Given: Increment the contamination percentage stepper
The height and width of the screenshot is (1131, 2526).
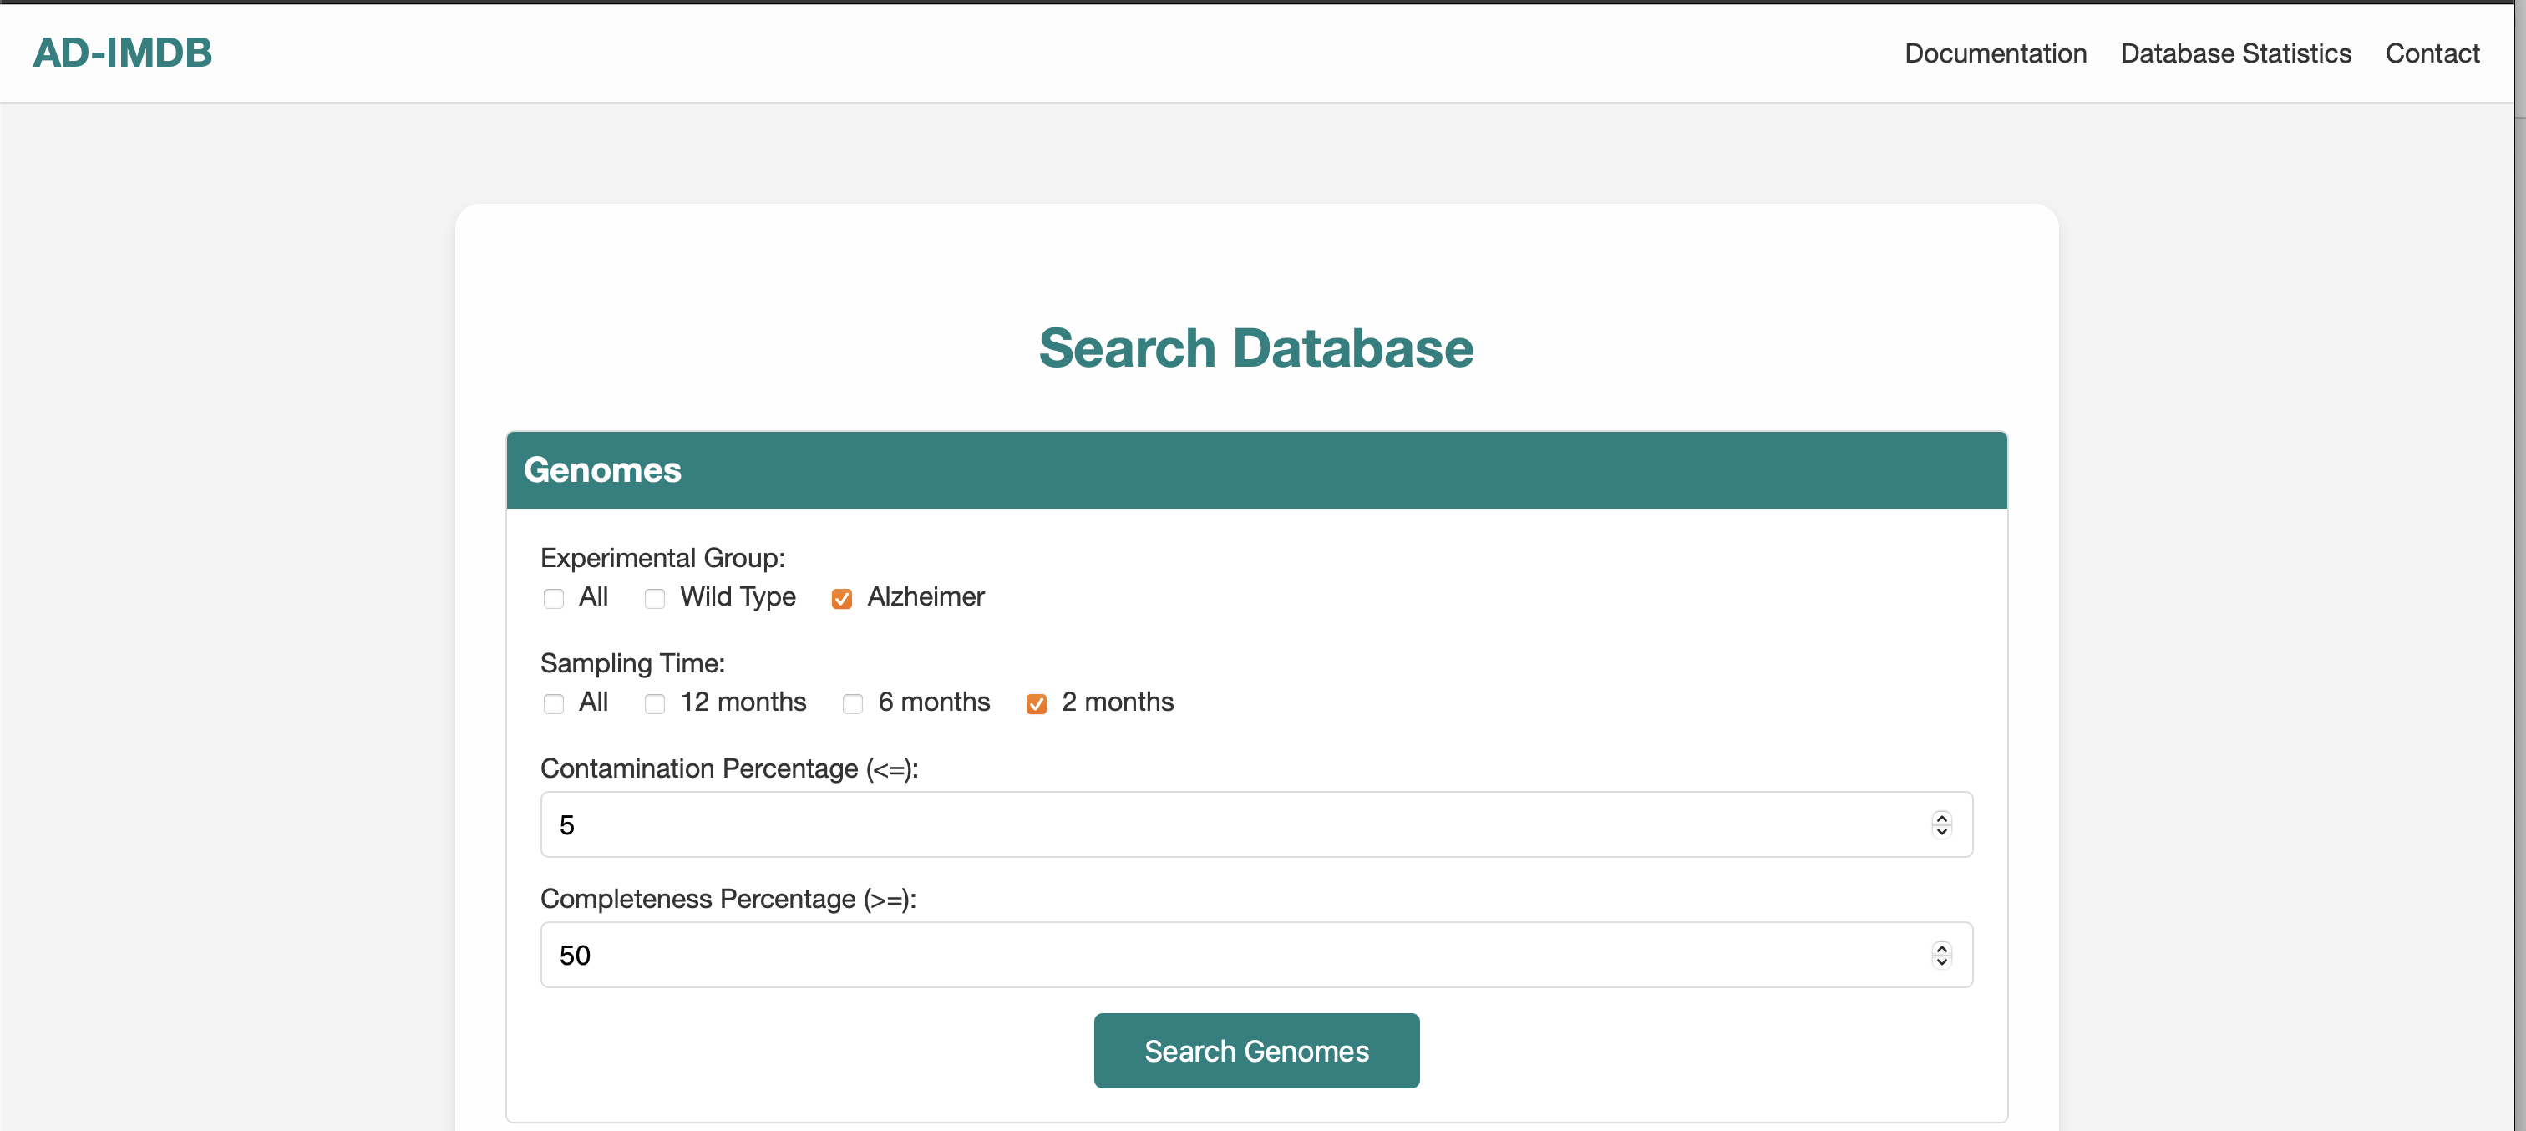Looking at the screenshot, I should [1941, 817].
